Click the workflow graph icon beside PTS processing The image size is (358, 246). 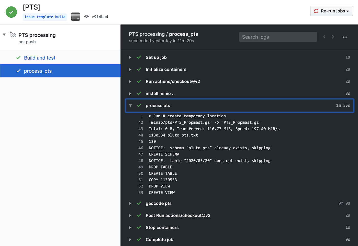click(13, 35)
